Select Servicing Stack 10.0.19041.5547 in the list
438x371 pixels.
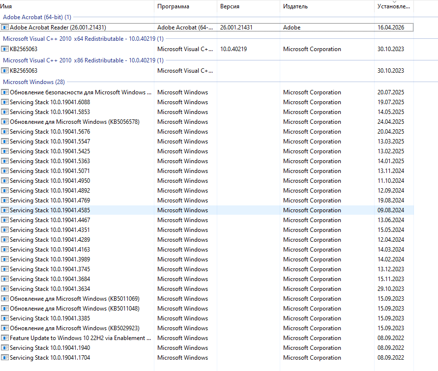pyautogui.click(x=50, y=142)
